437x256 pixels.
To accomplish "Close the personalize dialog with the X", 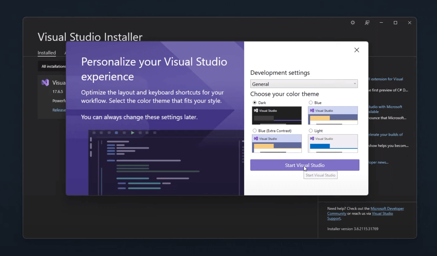I will pos(357,50).
